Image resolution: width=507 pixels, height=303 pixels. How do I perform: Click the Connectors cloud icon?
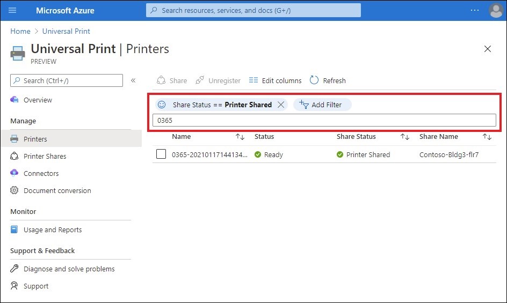14,173
